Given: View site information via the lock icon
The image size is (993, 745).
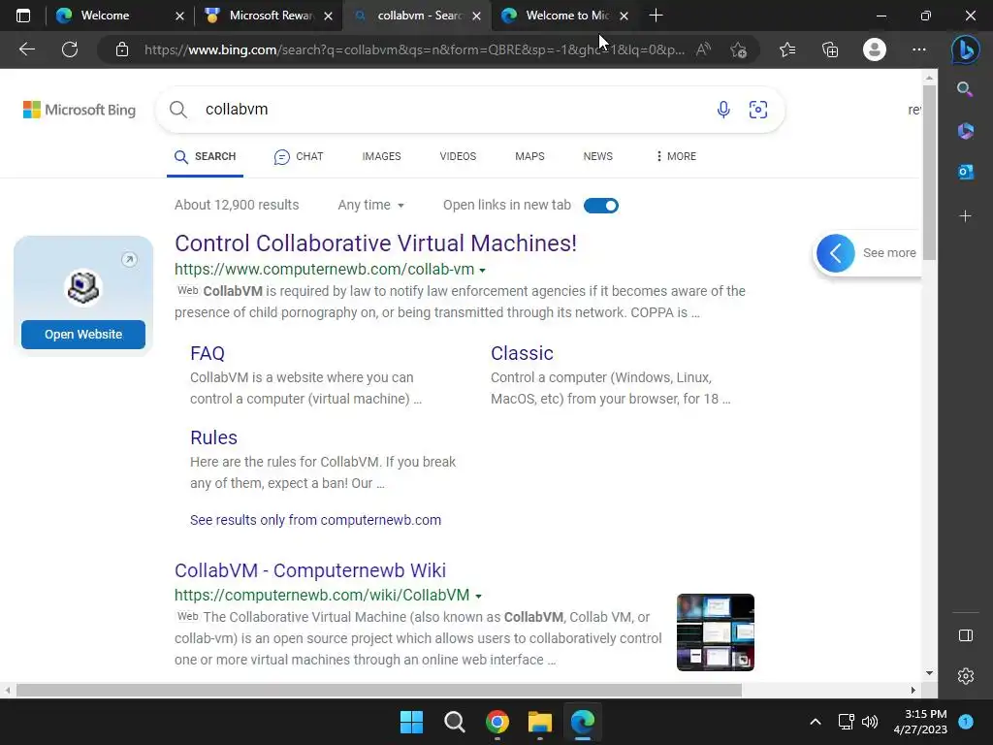Looking at the screenshot, I should (122, 49).
